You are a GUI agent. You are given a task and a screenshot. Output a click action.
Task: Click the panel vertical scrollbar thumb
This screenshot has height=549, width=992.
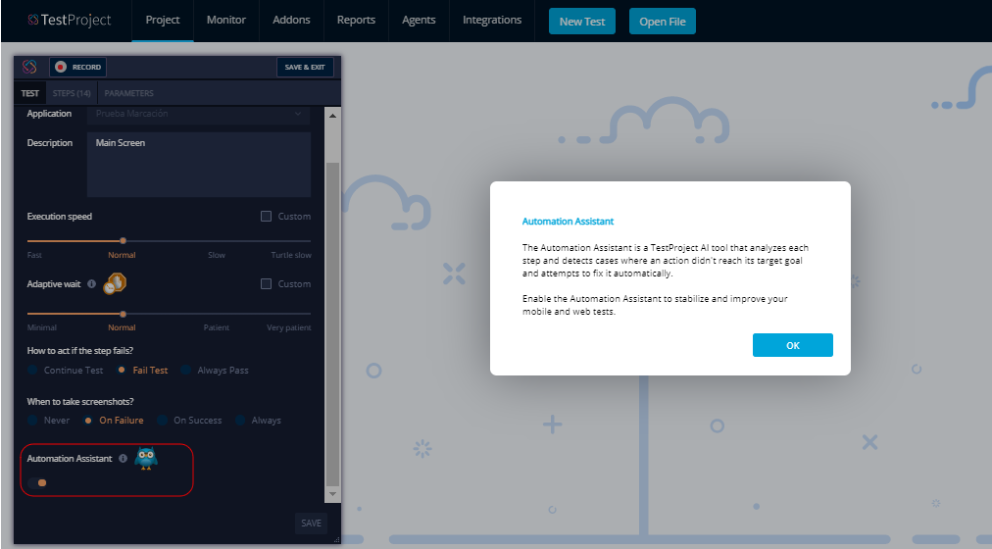click(x=332, y=324)
